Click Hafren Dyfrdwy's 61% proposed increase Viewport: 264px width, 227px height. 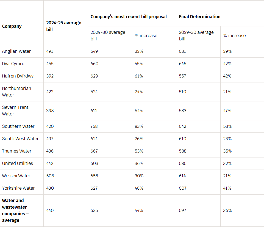tap(139, 76)
